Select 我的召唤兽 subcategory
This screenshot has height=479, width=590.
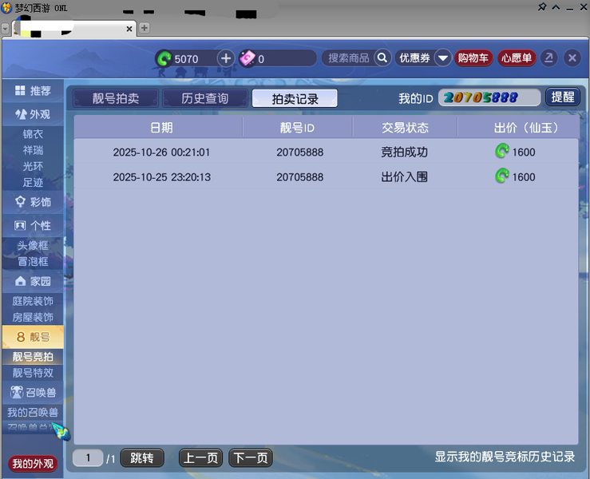(x=33, y=413)
